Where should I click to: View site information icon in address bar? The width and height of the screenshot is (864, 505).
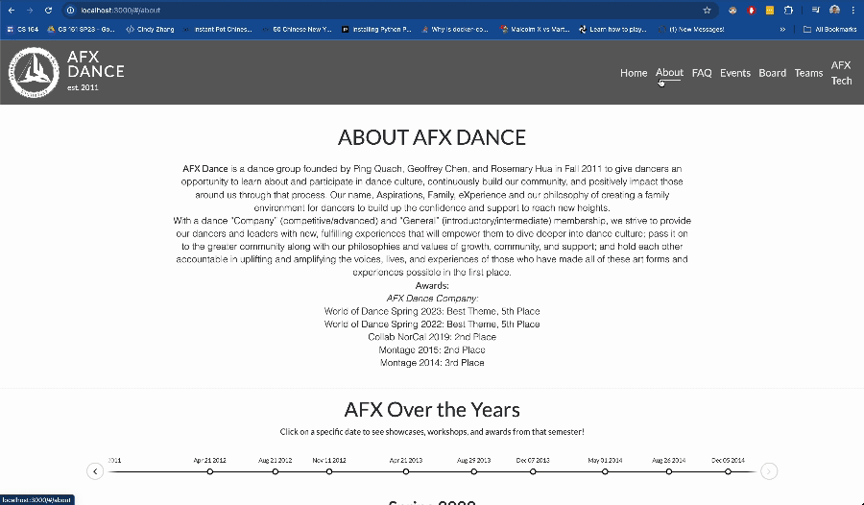pyautogui.click(x=70, y=10)
